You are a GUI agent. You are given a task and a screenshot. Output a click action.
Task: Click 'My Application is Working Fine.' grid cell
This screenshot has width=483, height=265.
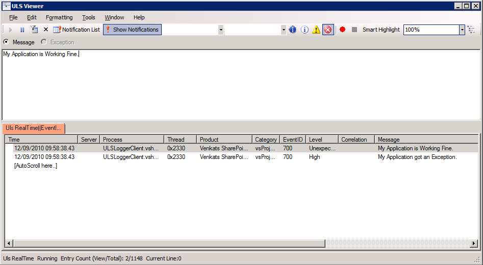416,148
